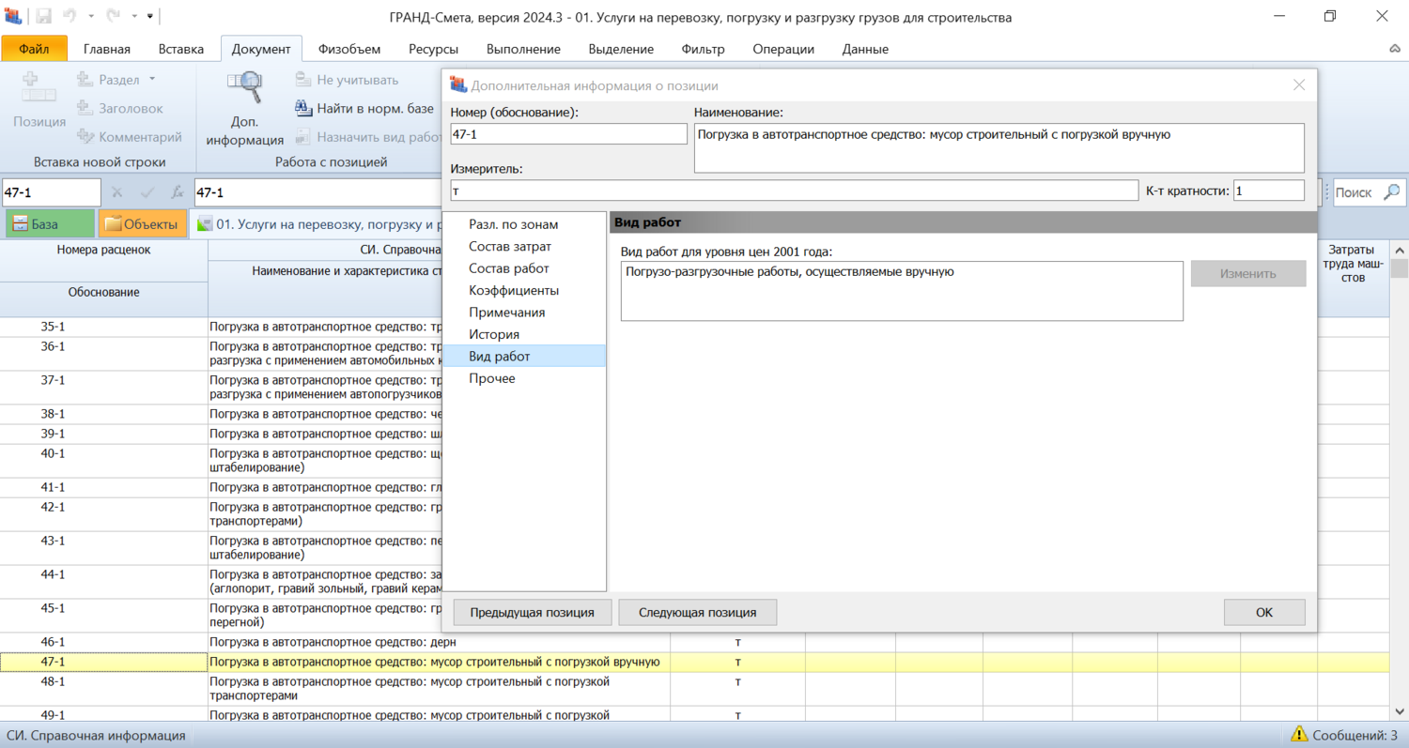Open the Объекты folder button
Image resolution: width=1409 pixels, height=748 pixels.
[142, 224]
